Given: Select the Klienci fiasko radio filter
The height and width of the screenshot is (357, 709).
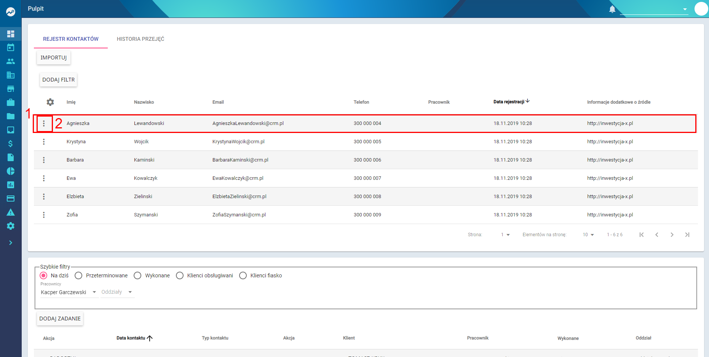Looking at the screenshot, I should (243, 275).
